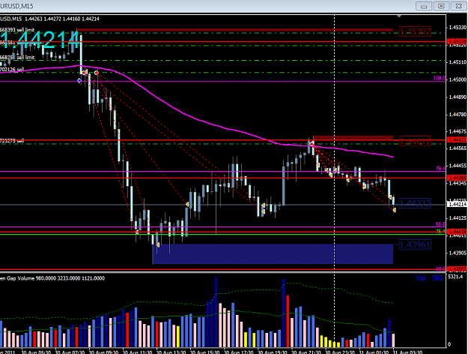Click the 1.45110 price scale value
Image resolution: width=468 pixels, height=354 pixels.
point(458,62)
